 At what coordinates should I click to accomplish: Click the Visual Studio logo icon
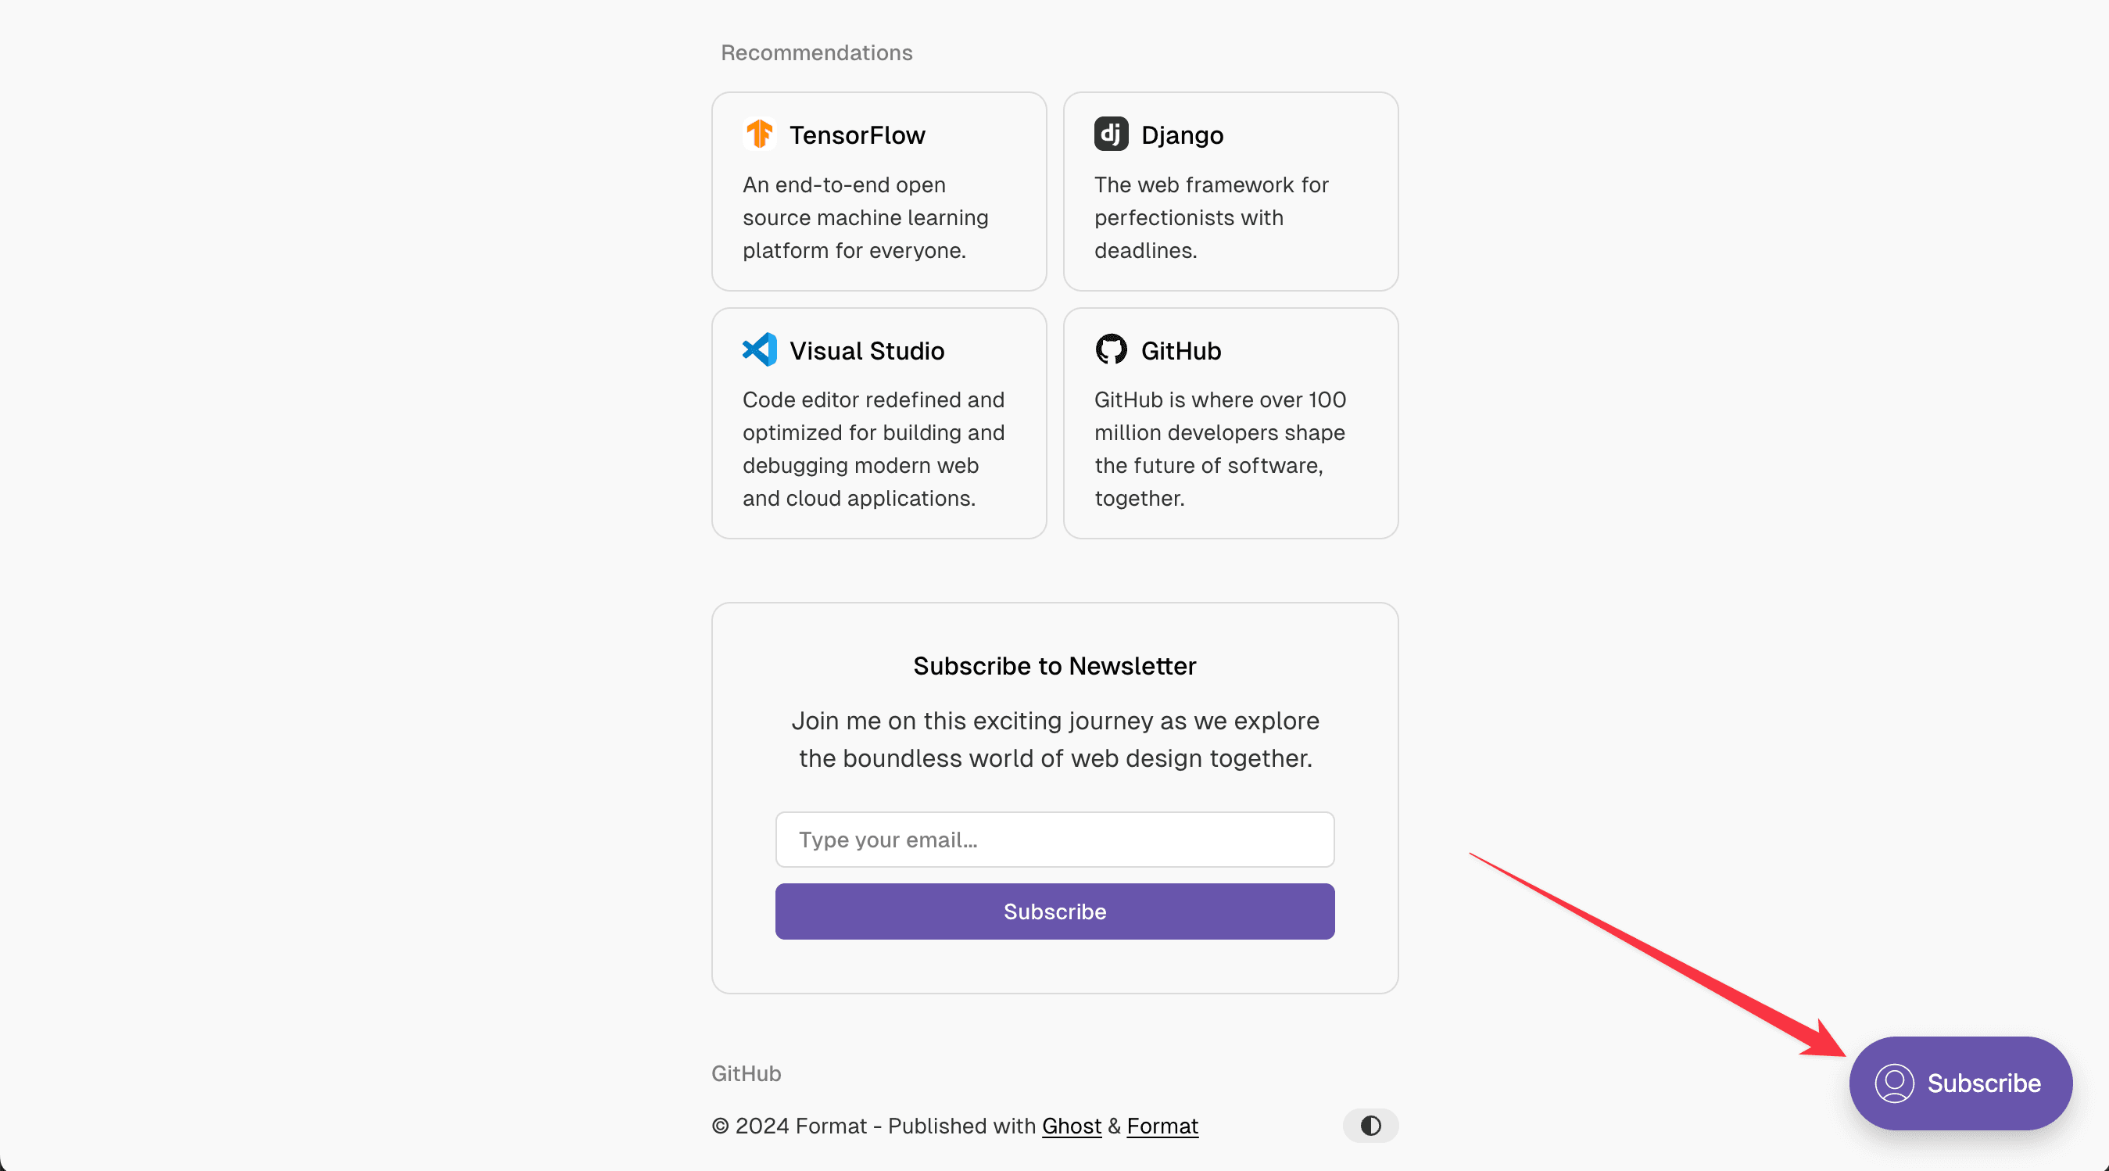click(x=759, y=349)
